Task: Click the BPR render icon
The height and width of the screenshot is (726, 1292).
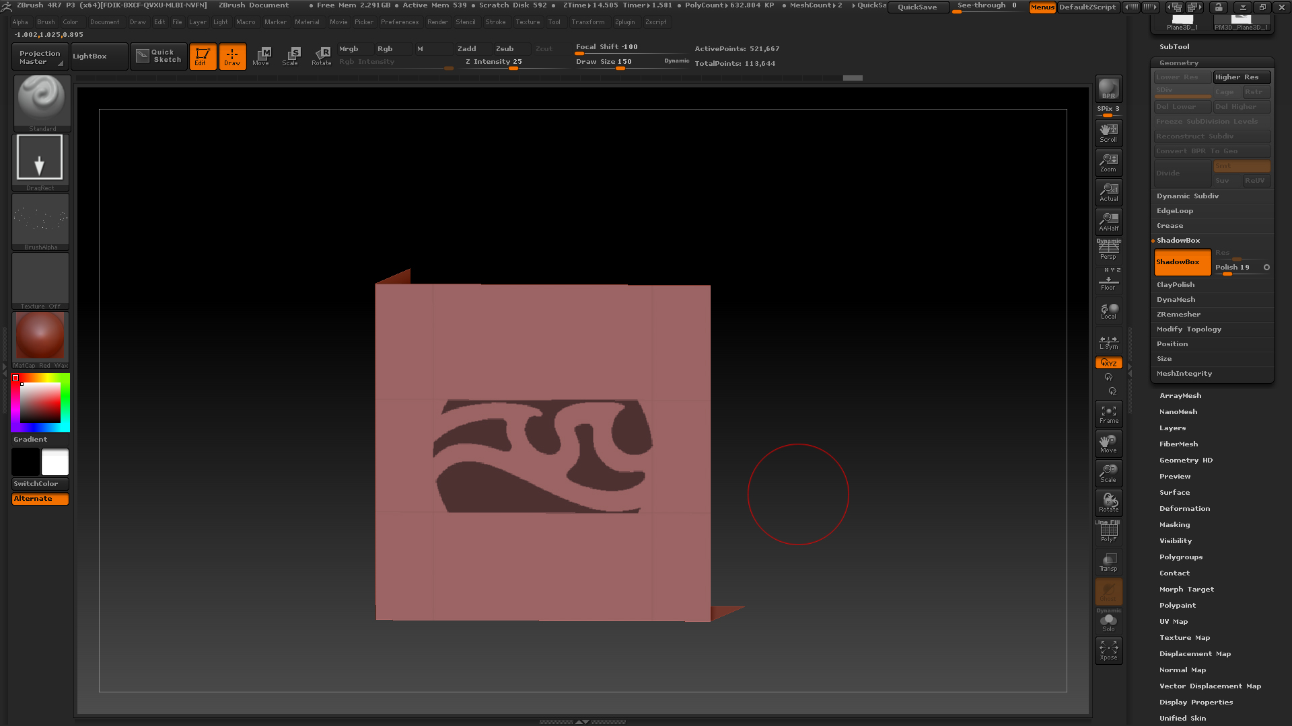Action: point(1108,89)
